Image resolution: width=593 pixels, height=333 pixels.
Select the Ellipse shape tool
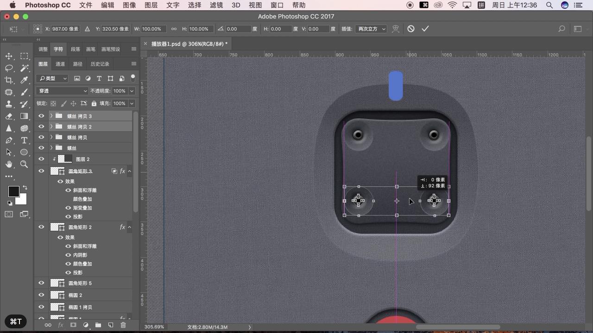[x=24, y=152]
